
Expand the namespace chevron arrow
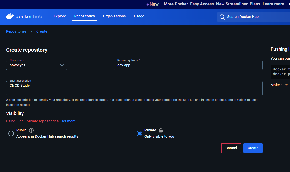(62, 65)
